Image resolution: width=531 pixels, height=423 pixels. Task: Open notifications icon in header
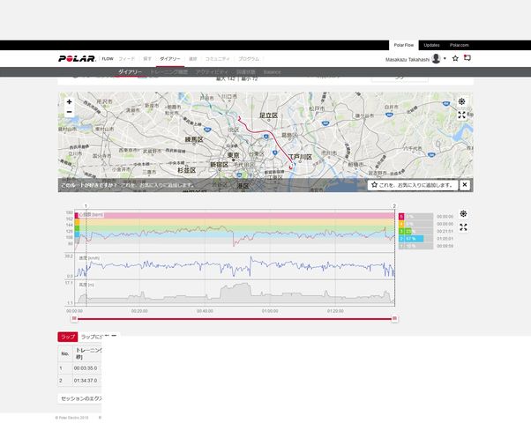(467, 58)
